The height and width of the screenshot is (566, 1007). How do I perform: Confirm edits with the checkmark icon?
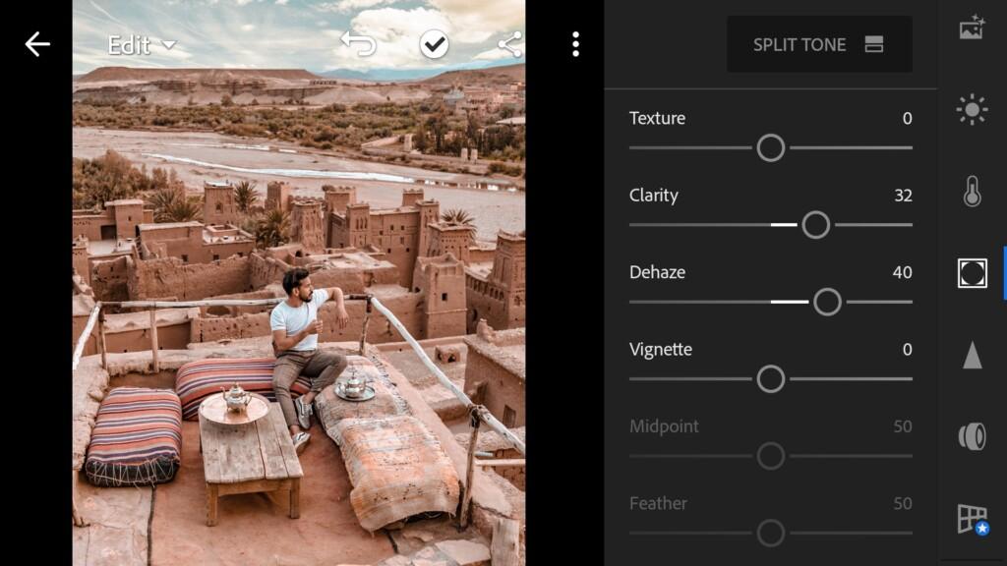point(434,44)
